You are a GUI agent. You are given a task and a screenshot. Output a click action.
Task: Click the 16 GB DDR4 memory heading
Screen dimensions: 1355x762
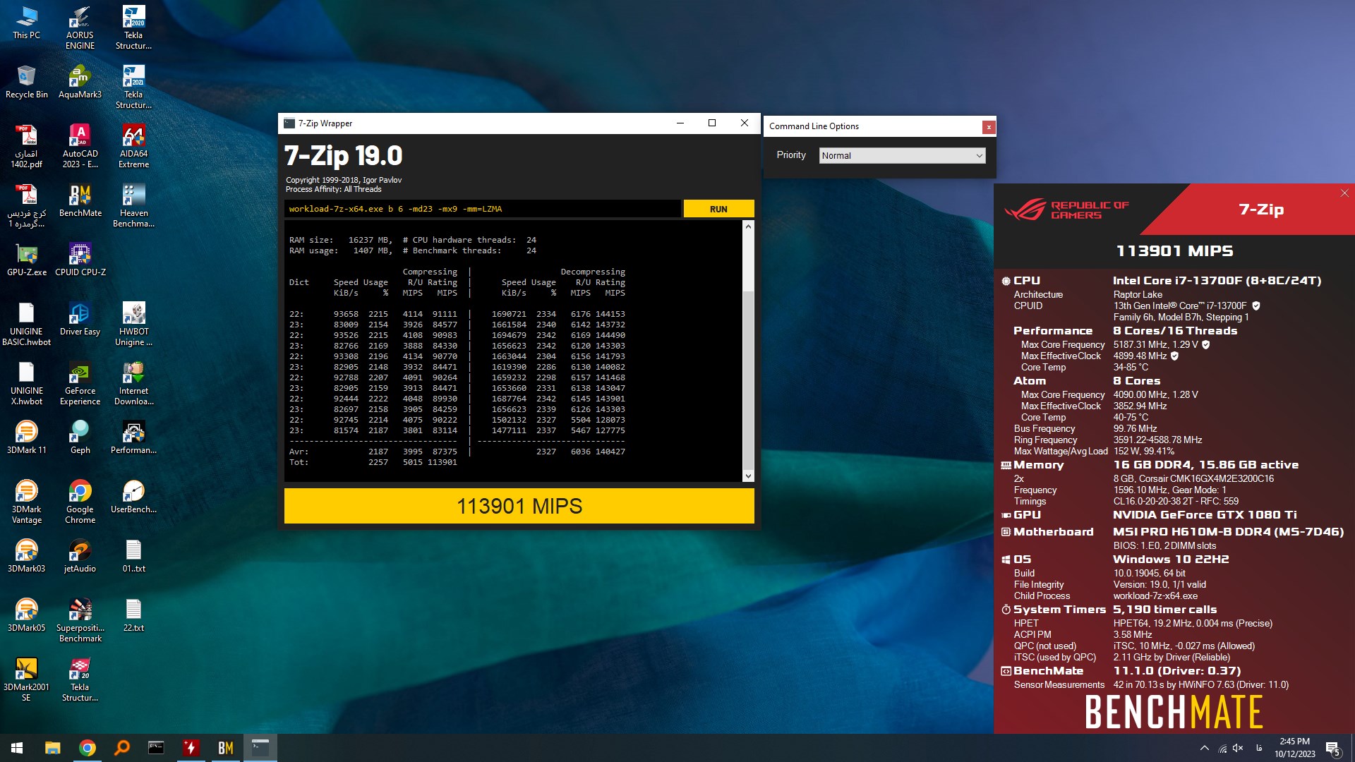coord(1205,464)
